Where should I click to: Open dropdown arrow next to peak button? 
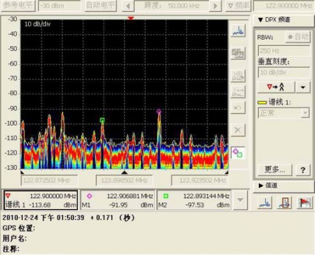(x=303, y=87)
